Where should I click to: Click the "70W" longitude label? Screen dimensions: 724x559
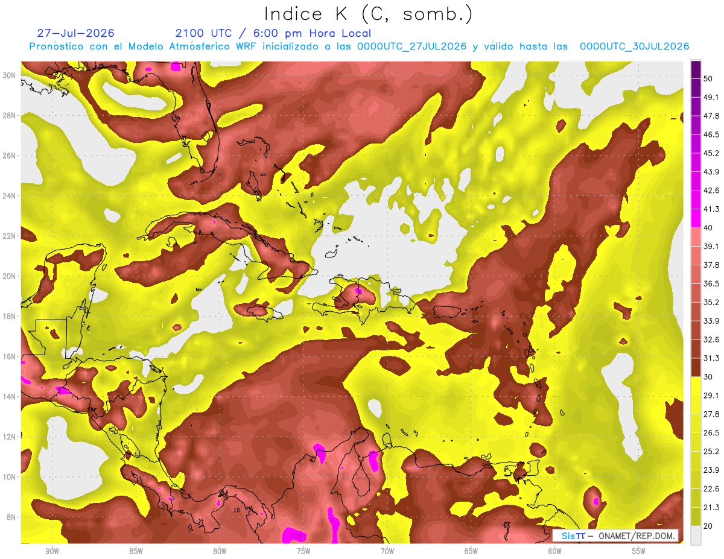click(x=387, y=552)
